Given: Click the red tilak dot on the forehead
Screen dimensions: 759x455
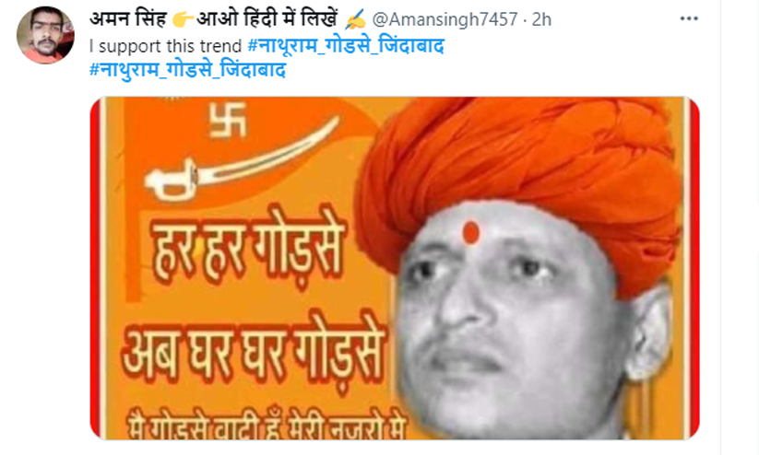Looking at the screenshot, I should (x=470, y=233).
